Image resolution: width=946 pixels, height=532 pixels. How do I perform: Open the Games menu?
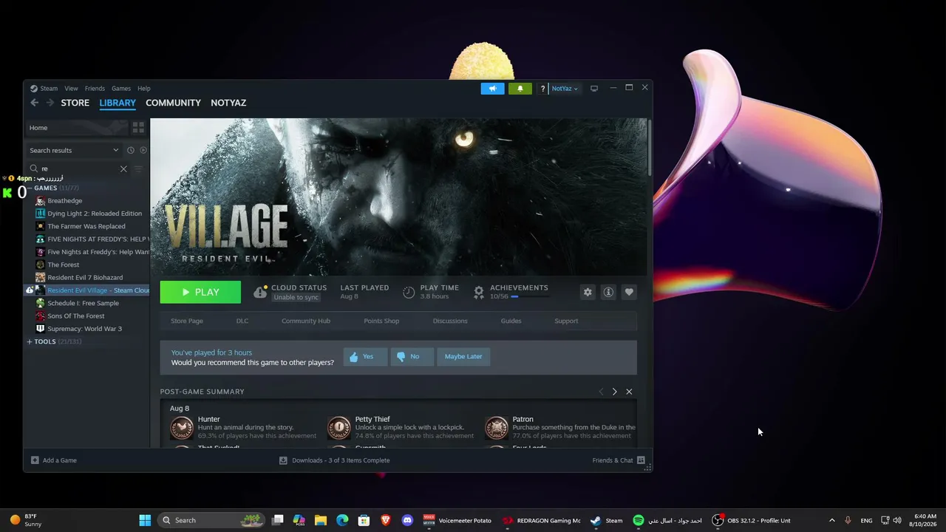click(x=121, y=89)
